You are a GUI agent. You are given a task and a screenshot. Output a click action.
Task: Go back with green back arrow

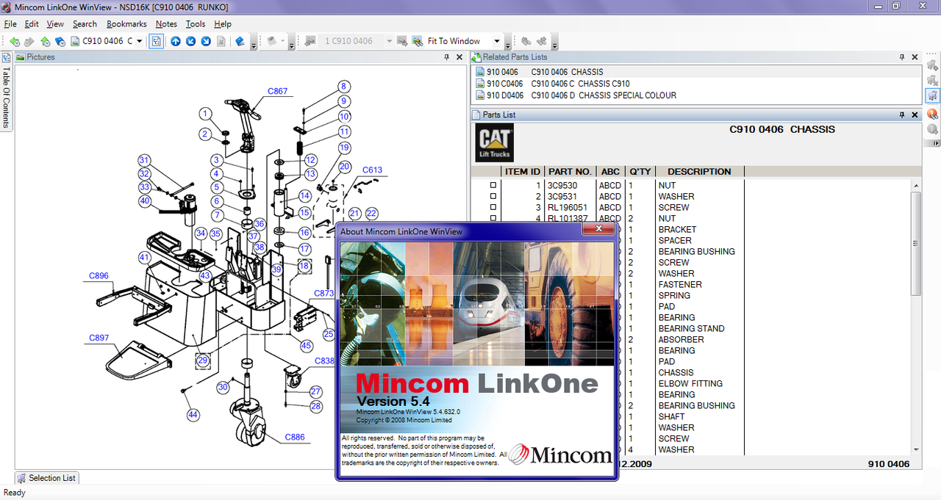point(15,41)
